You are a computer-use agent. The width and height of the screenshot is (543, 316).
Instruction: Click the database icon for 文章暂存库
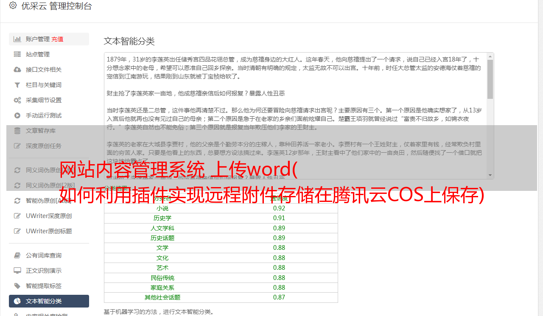[x=17, y=131]
